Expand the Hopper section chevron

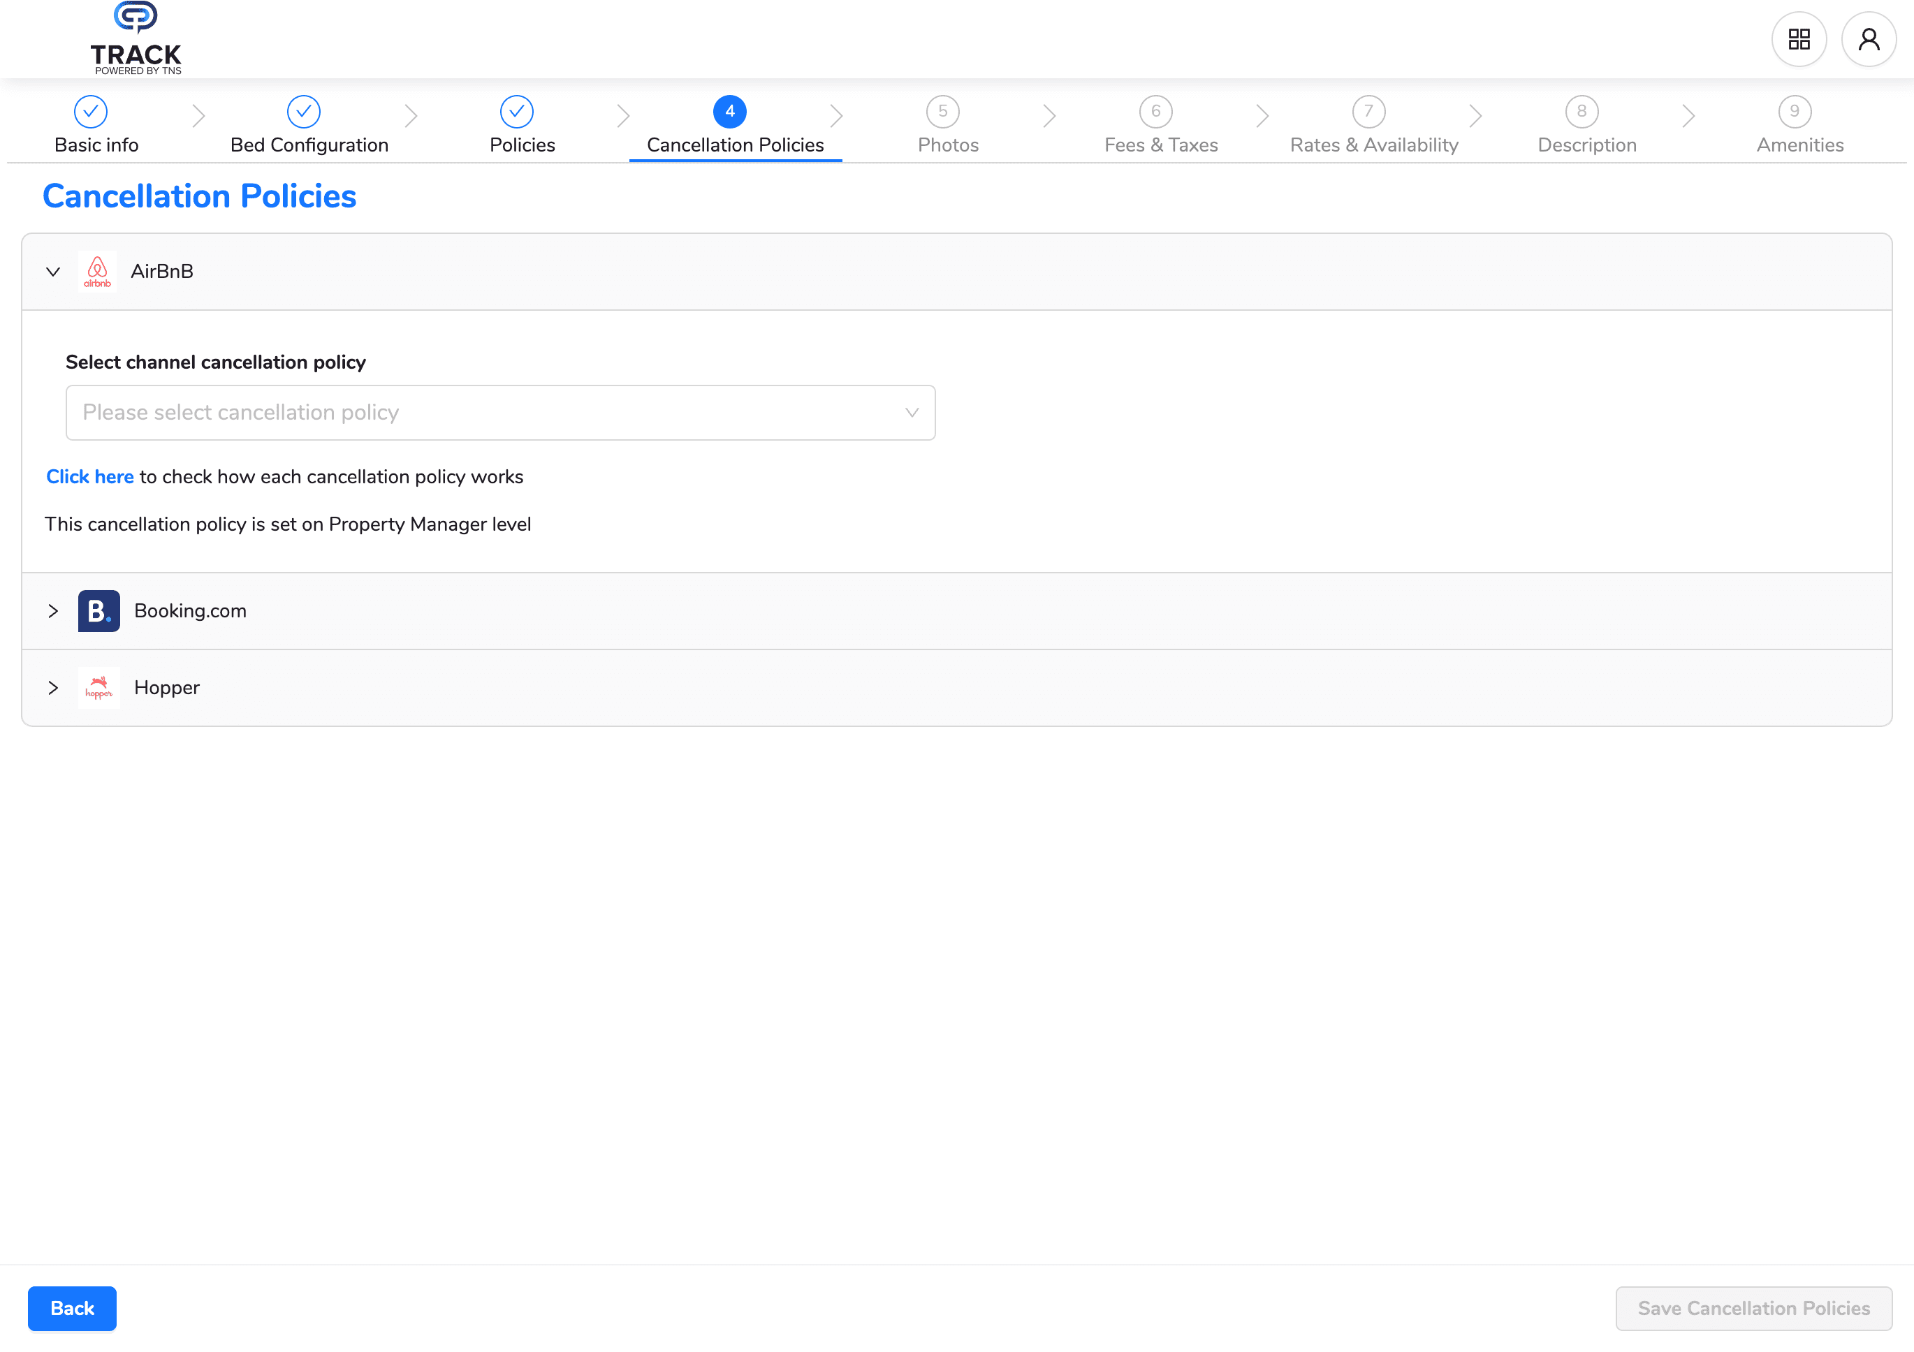[53, 688]
